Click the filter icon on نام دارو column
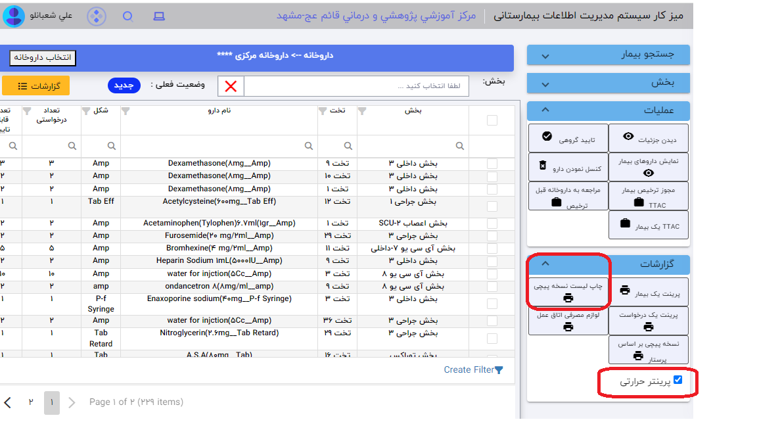The height and width of the screenshot is (426, 757). [125, 110]
